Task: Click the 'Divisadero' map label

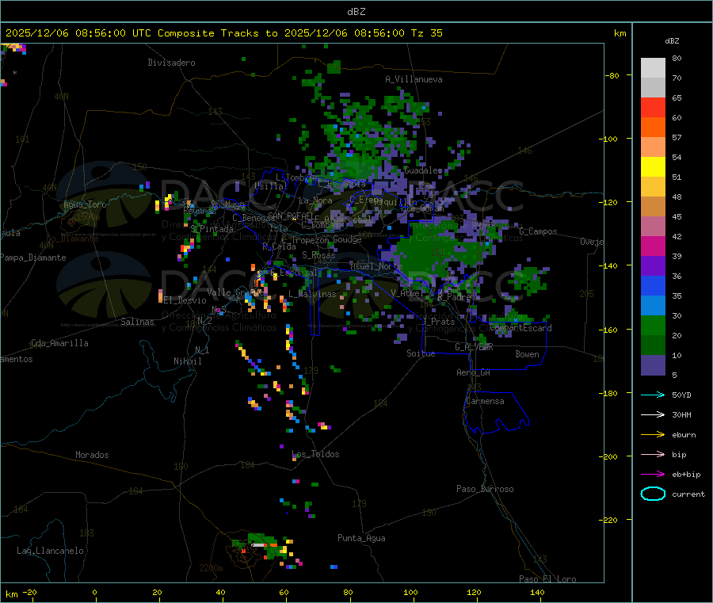Action: coord(171,63)
